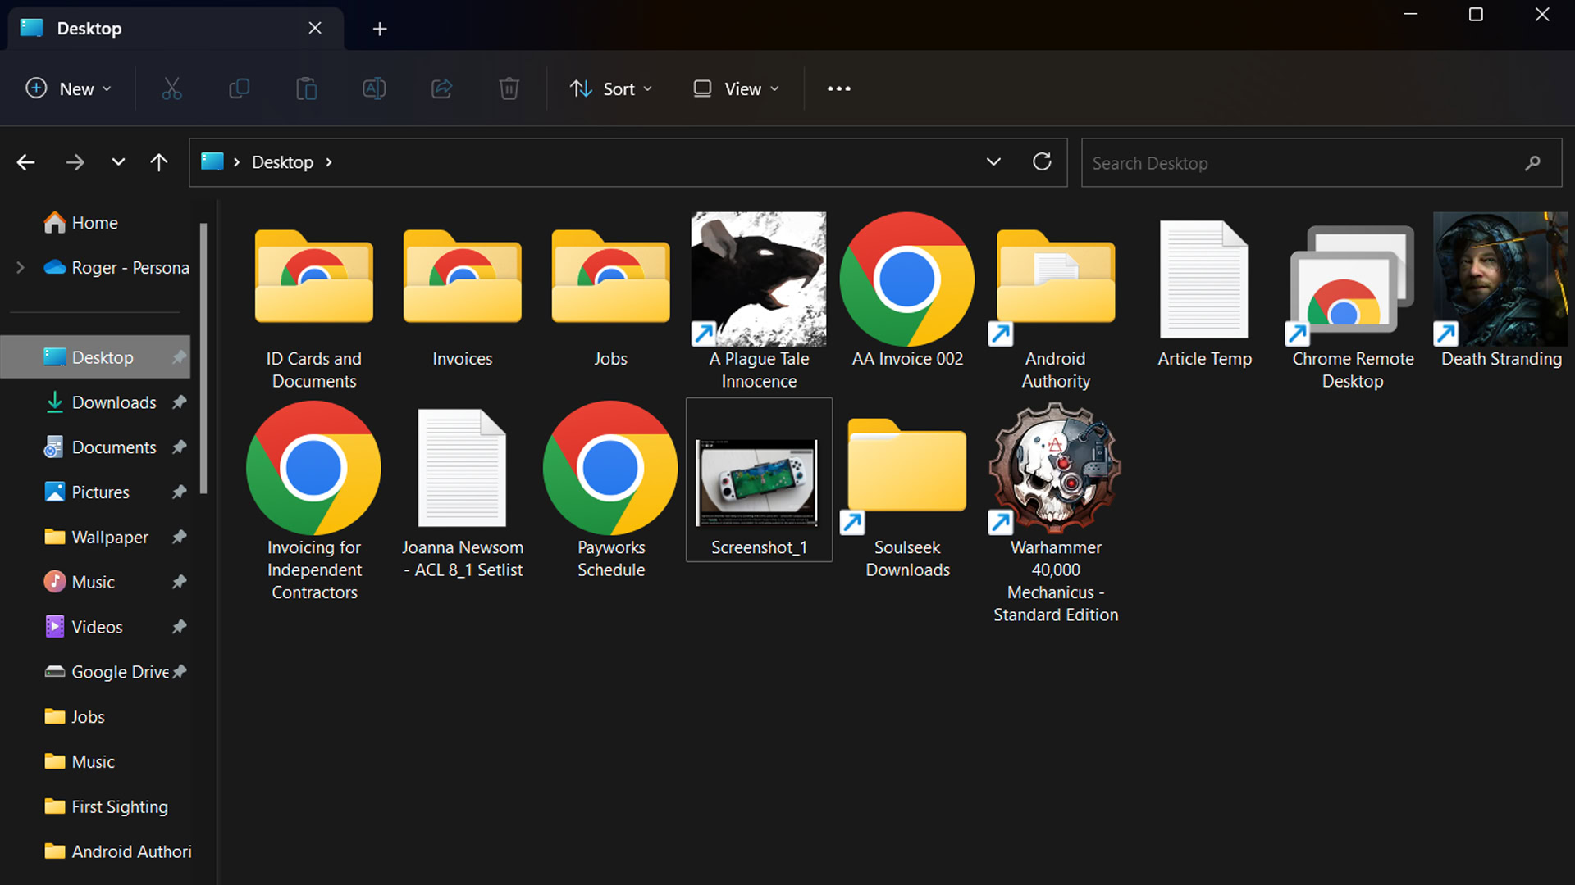The height and width of the screenshot is (885, 1575).
Task: Click the Rename icon in toolbar
Action: point(374,88)
